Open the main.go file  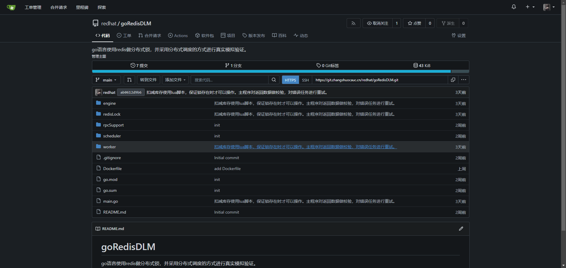[x=111, y=201]
